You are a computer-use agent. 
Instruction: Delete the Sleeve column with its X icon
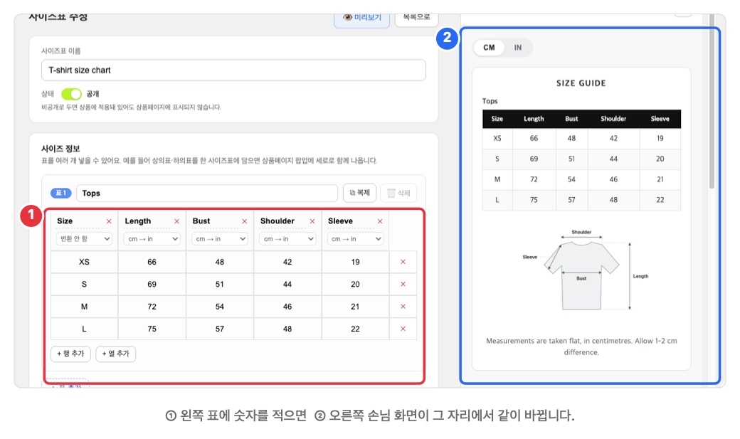(380, 221)
